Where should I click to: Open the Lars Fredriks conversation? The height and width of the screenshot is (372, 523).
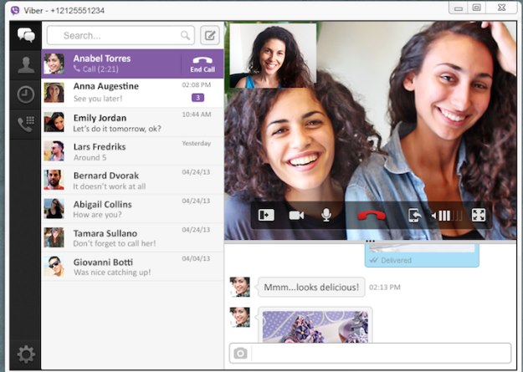tap(132, 151)
